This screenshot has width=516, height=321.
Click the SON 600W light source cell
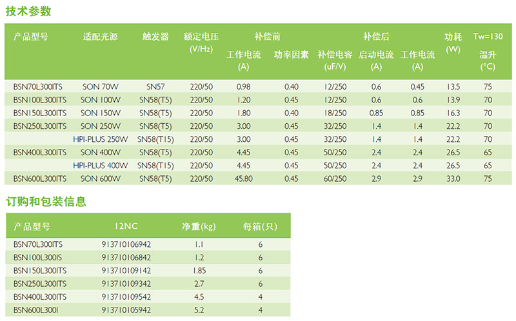click(x=101, y=179)
